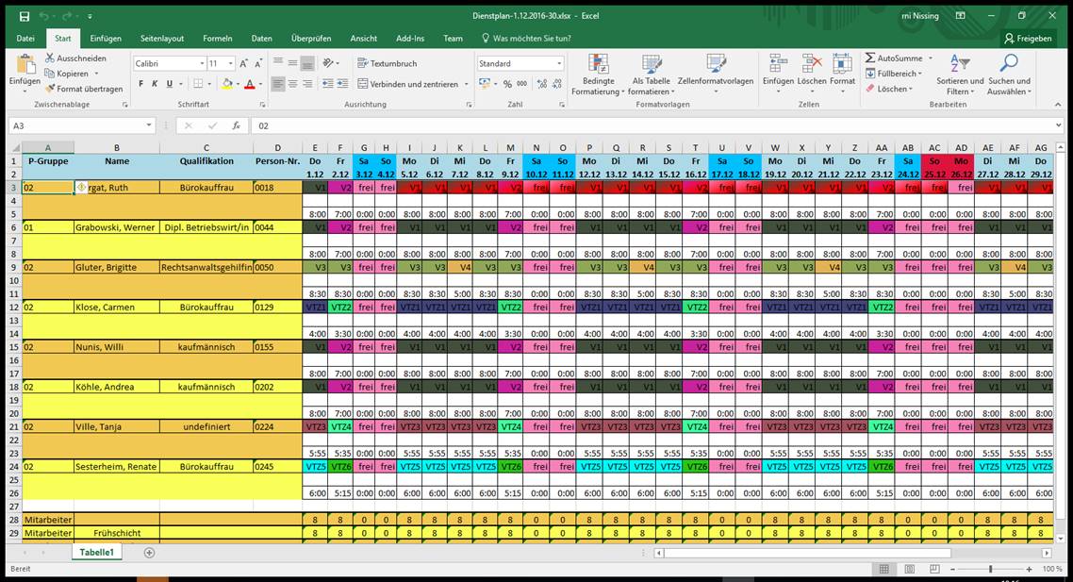
Task: Add a decimal place
Action: [542, 84]
